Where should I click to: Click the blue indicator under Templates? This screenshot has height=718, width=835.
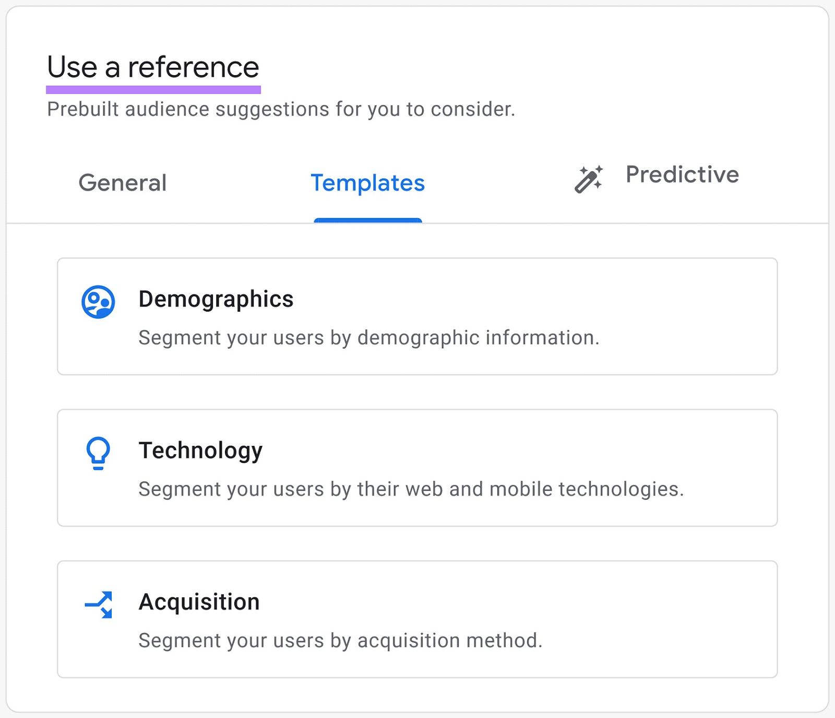pos(367,221)
